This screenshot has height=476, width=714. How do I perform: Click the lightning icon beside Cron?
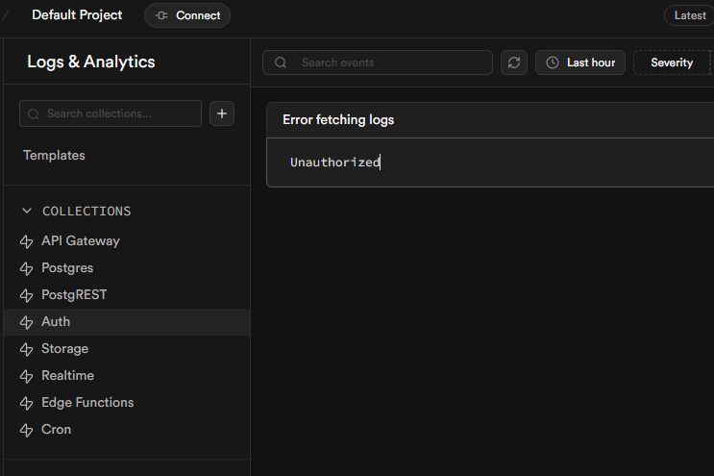pos(27,430)
